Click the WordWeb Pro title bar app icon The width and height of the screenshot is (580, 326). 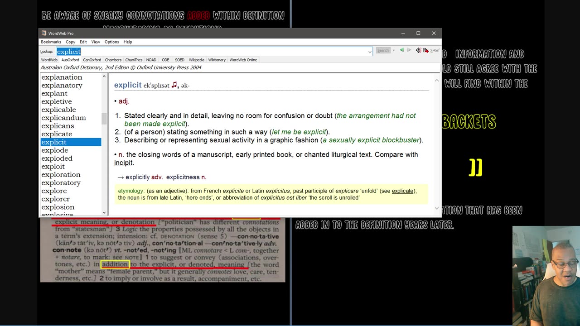point(44,33)
